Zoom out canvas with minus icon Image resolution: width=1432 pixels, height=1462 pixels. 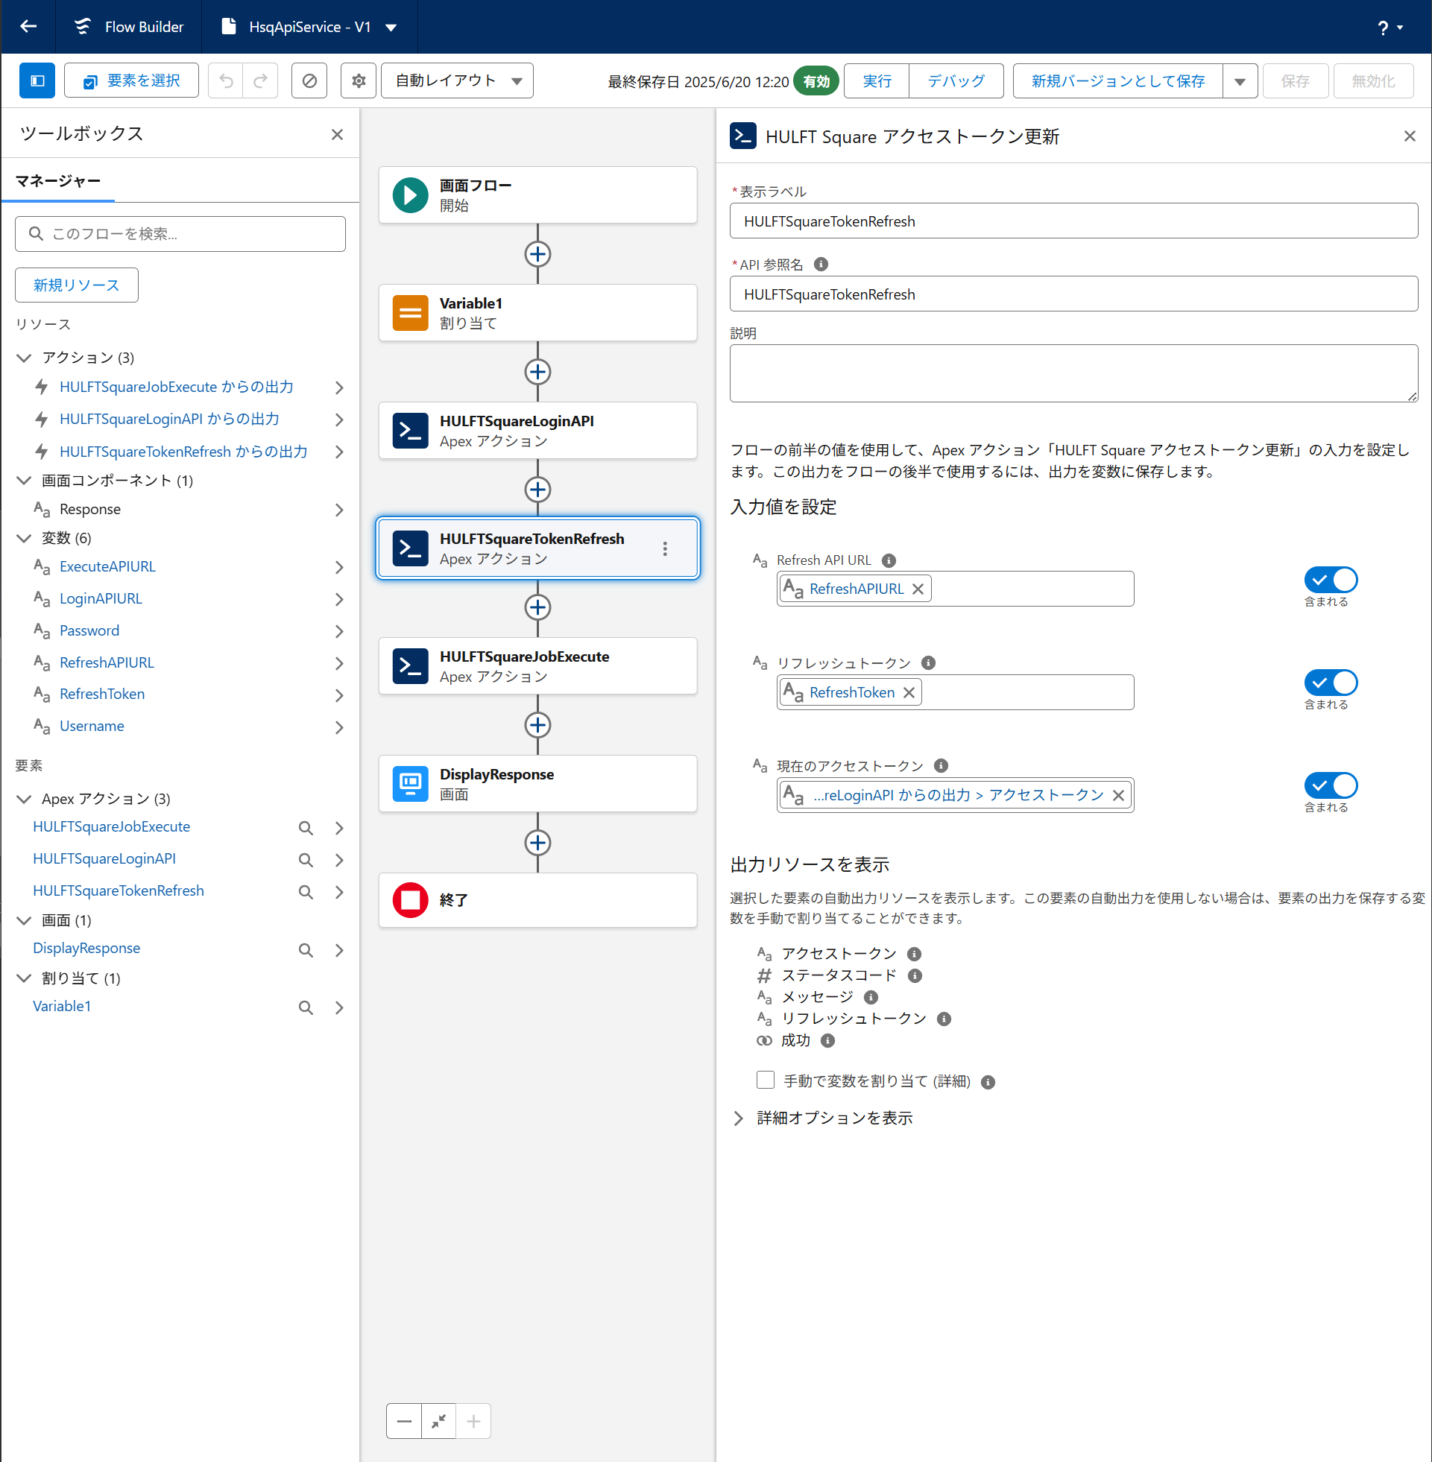404,1421
